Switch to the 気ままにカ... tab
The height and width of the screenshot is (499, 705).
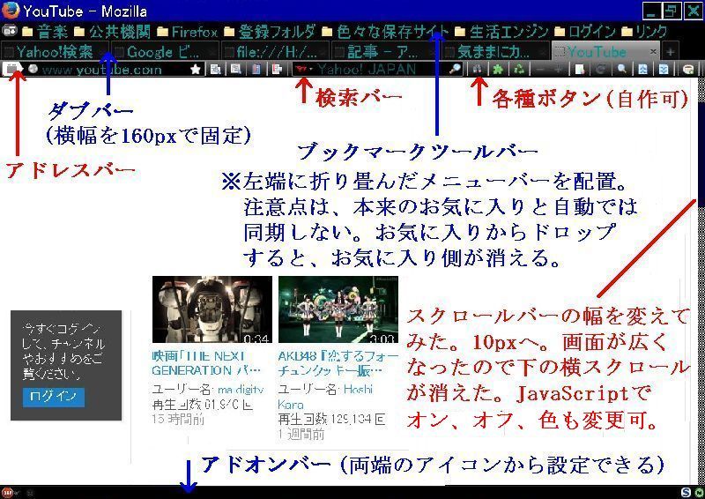494,52
